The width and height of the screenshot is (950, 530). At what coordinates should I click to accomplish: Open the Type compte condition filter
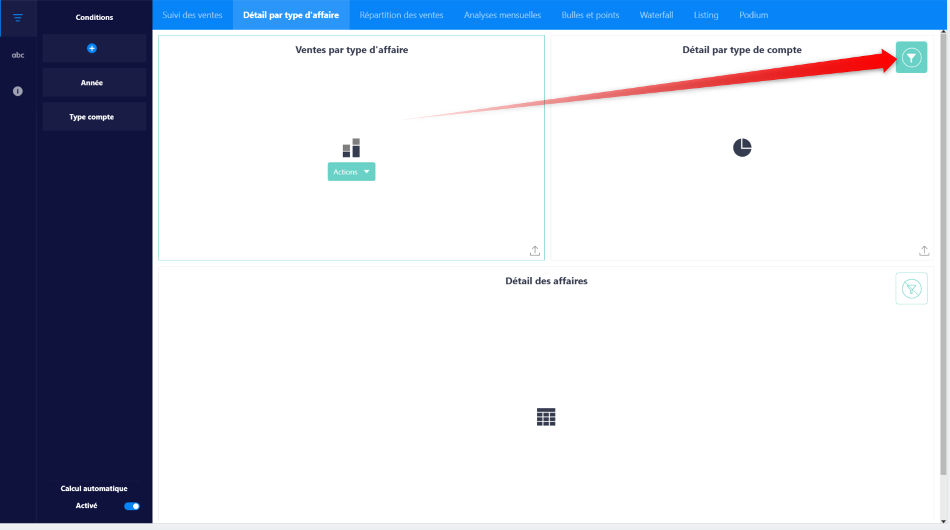92,117
